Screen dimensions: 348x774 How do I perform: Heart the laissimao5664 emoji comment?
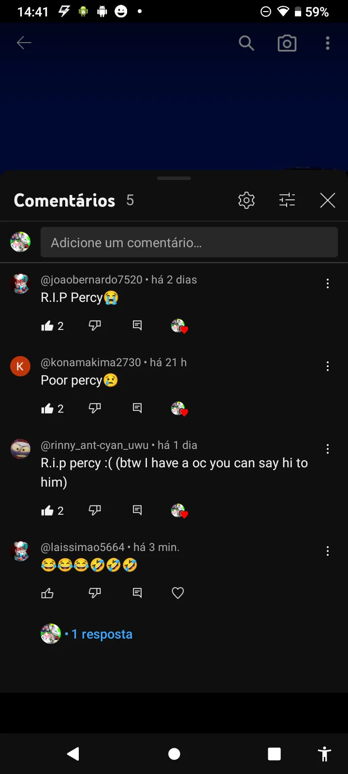click(x=178, y=593)
